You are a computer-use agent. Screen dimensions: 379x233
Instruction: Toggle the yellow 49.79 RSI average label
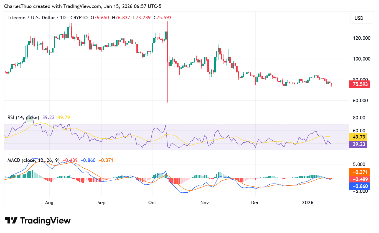tap(358, 137)
